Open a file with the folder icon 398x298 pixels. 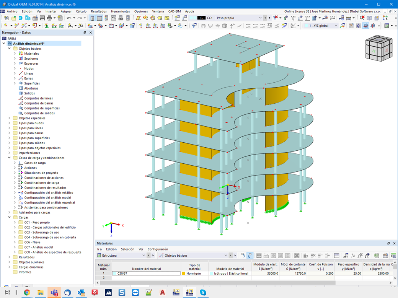click(13, 18)
